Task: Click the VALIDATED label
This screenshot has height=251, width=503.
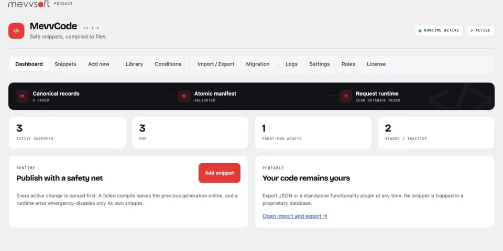Action: pyautogui.click(x=205, y=100)
